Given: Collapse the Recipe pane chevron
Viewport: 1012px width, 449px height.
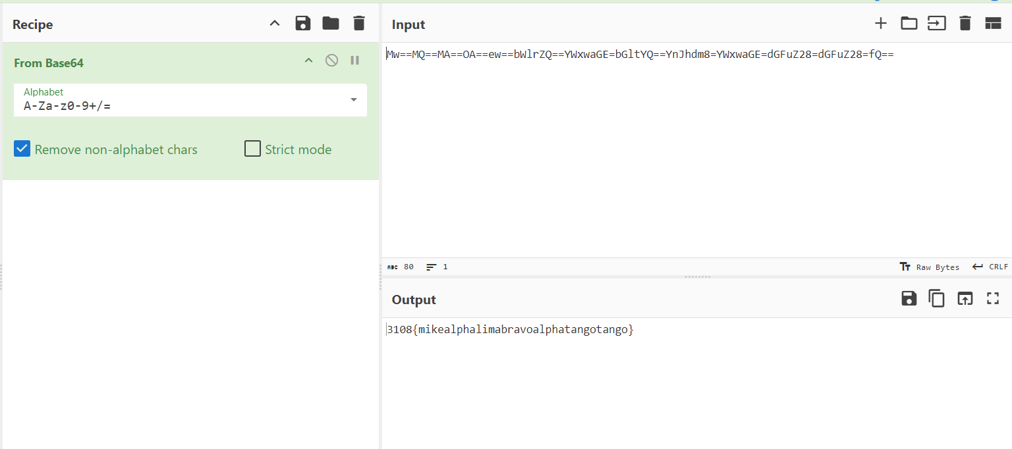Looking at the screenshot, I should point(275,24).
